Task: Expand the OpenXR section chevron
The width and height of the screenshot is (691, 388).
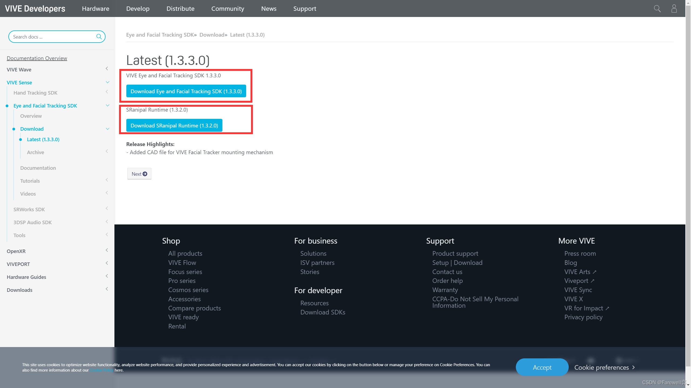Action: [x=107, y=250]
